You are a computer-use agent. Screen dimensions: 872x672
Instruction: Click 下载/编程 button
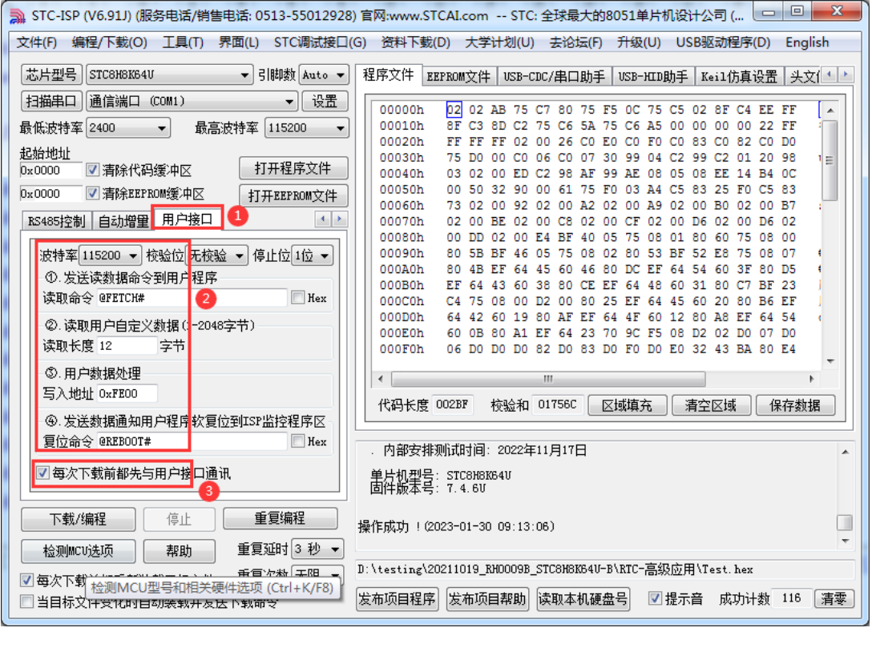[78, 519]
